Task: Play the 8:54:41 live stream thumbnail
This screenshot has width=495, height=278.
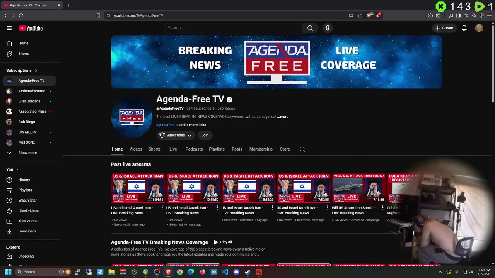Action: [138, 188]
